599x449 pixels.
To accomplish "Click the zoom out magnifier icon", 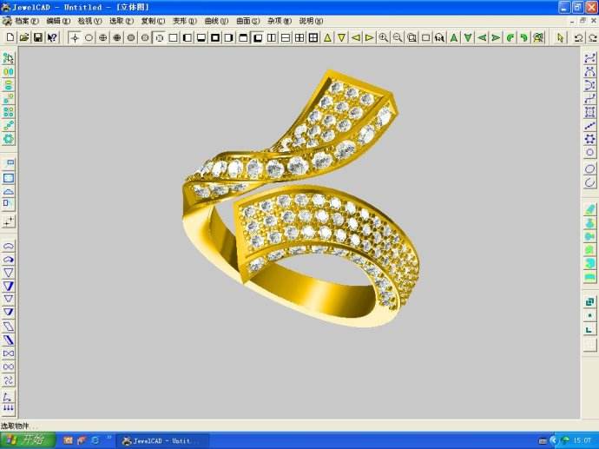I will click(398, 37).
